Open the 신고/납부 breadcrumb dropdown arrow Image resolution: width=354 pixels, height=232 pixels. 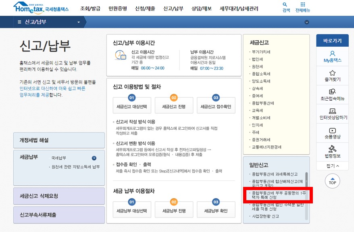pyautogui.click(x=79, y=23)
